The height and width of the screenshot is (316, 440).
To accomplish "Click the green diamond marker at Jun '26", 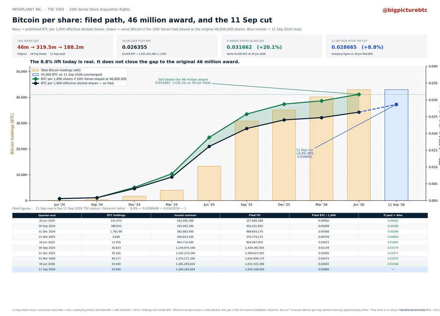I will 359,94.
